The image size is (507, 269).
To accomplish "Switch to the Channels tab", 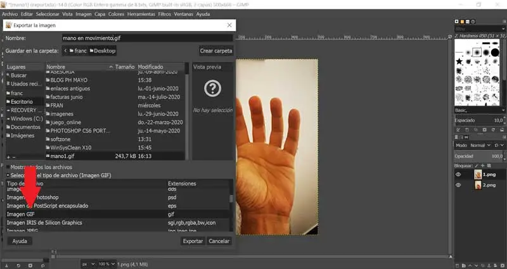I will click(462, 137).
